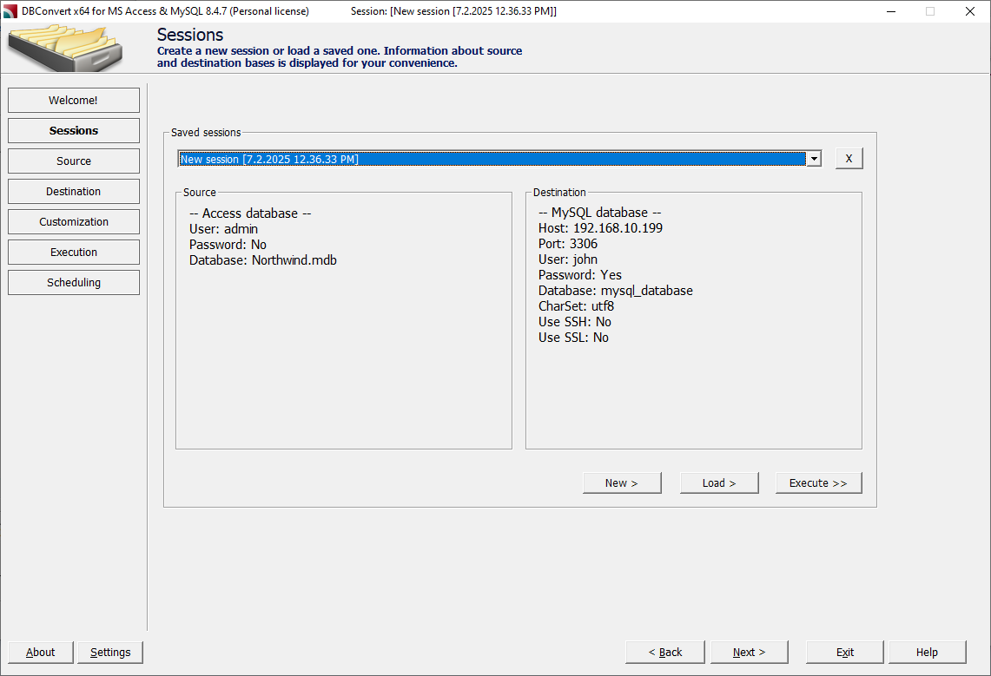Open the About dialog
The image size is (991, 676).
(x=41, y=652)
